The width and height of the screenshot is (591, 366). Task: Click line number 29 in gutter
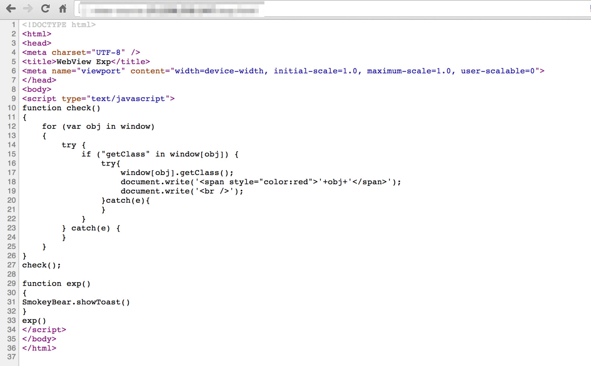coord(11,283)
